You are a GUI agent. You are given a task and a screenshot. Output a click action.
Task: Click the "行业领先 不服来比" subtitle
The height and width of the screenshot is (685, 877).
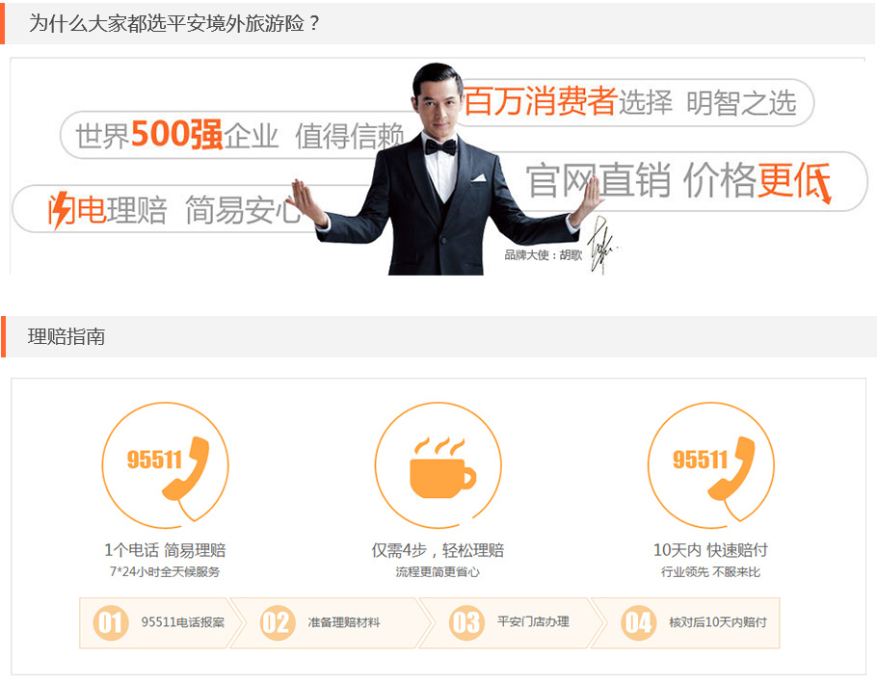pyautogui.click(x=711, y=572)
